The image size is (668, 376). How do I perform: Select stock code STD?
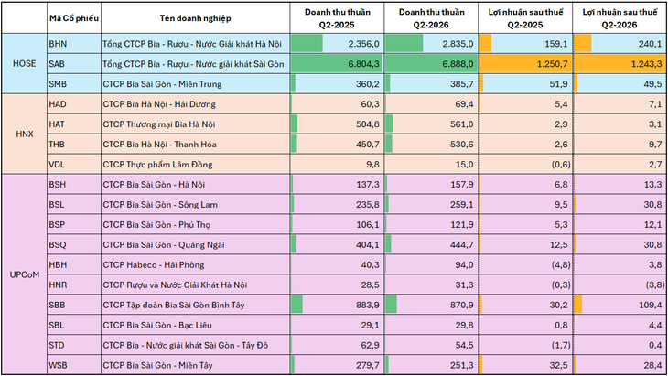57,345
